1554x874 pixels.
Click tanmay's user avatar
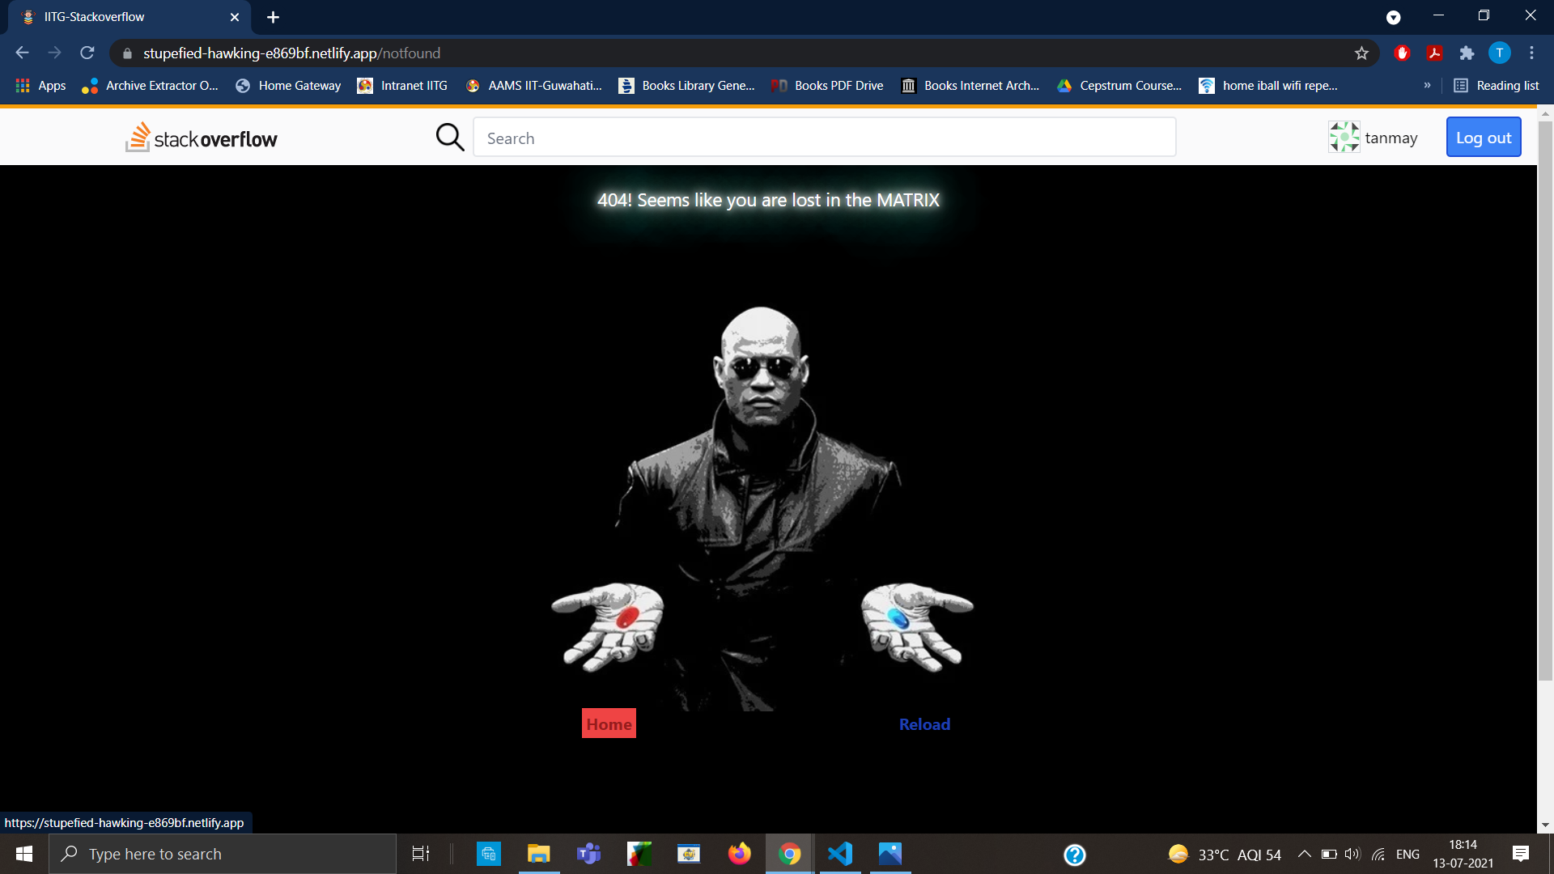pyautogui.click(x=1344, y=138)
